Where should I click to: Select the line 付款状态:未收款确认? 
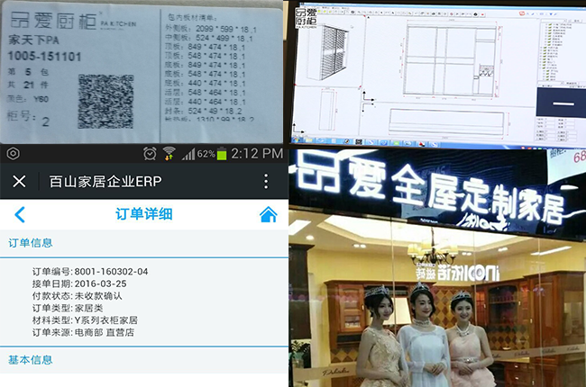click(x=77, y=296)
